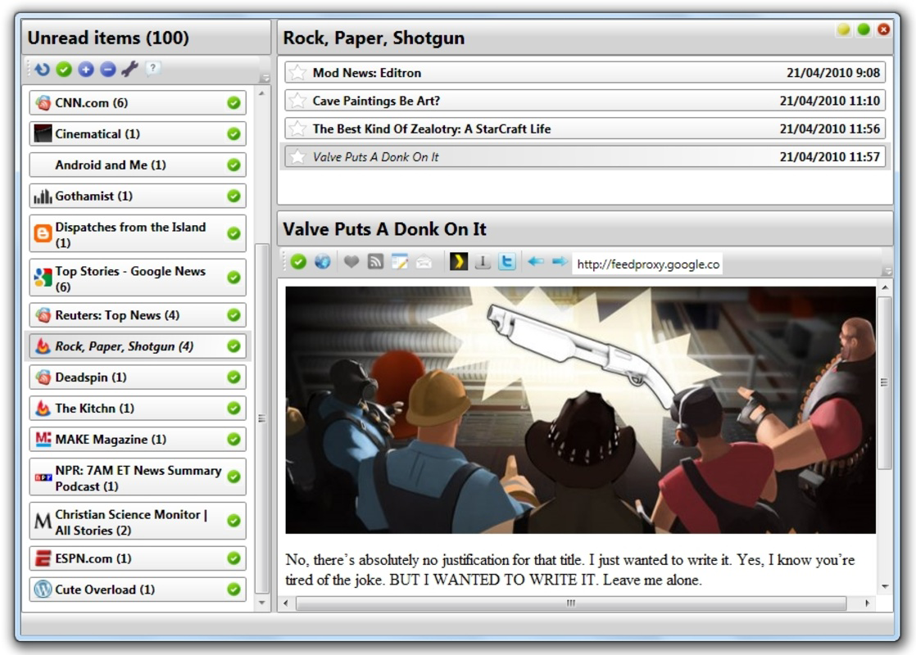Mark Deadspin feed as read

pyautogui.click(x=234, y=377)
